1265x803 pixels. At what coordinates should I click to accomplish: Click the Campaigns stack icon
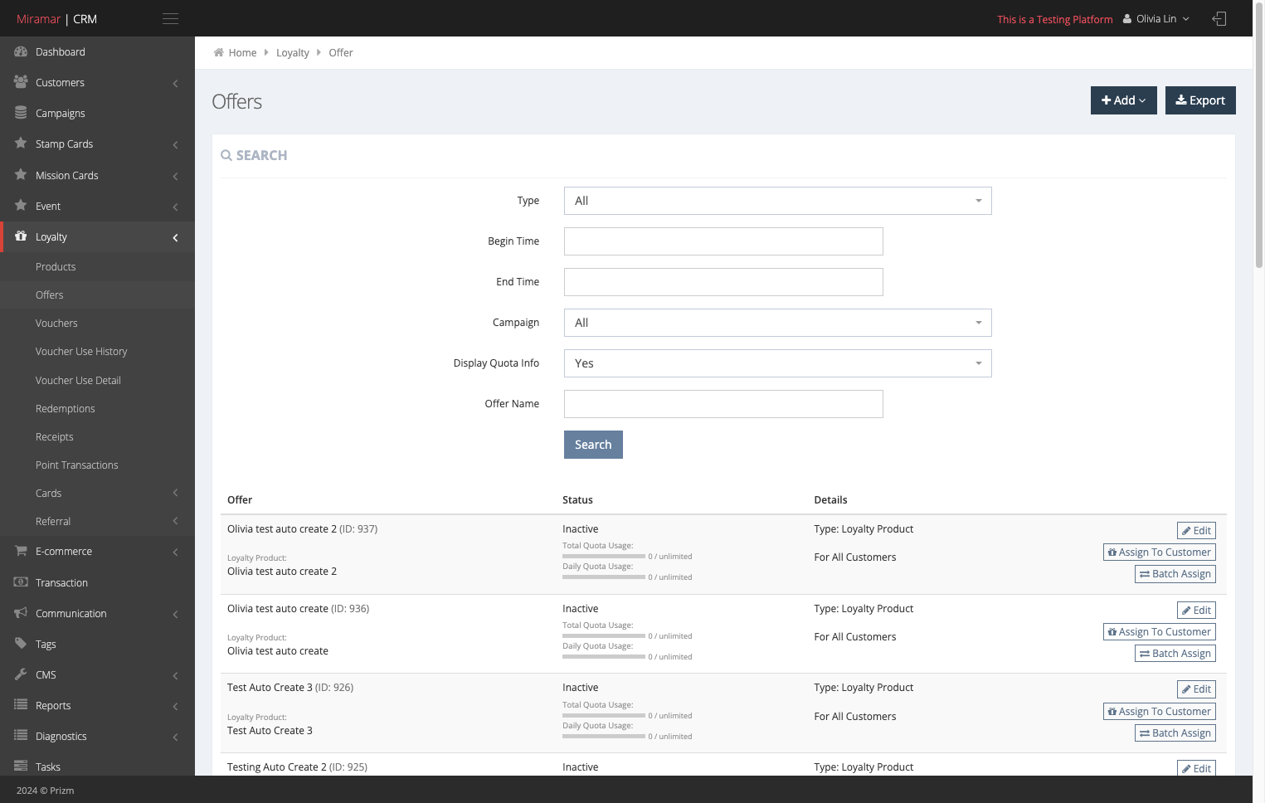[x=21, y=113]
